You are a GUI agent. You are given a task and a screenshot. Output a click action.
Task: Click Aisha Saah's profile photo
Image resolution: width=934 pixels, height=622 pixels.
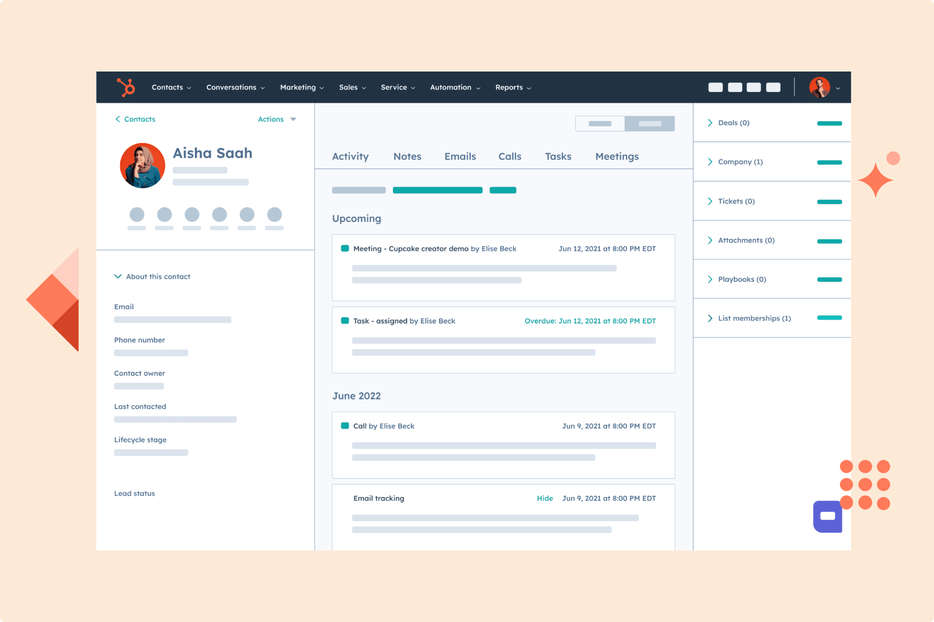point(143,165)
